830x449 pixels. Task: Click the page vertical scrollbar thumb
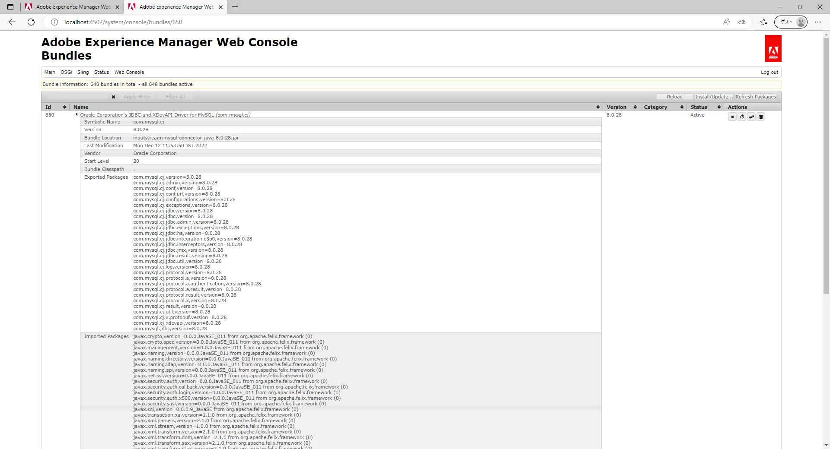(x=826, y=166)
